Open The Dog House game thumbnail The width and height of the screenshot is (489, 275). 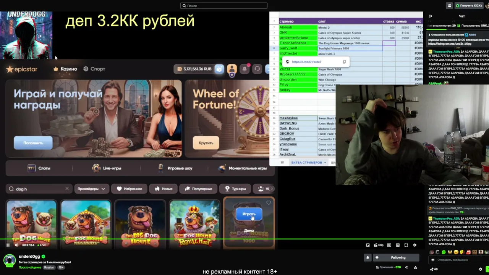(31, 223)
